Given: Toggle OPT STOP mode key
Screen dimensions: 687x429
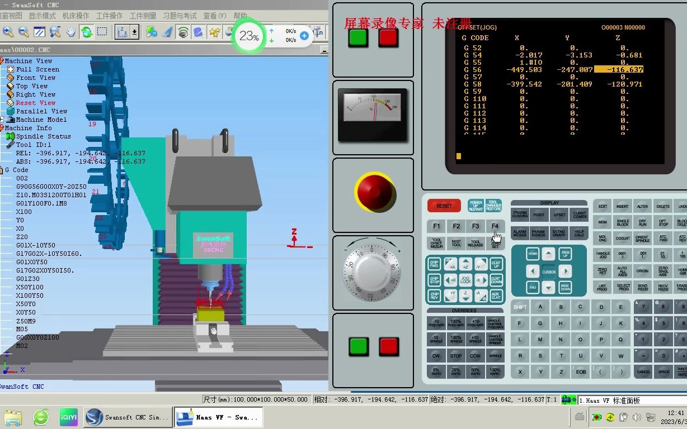Looking at the screenshot, I should (x=663, y=222).
